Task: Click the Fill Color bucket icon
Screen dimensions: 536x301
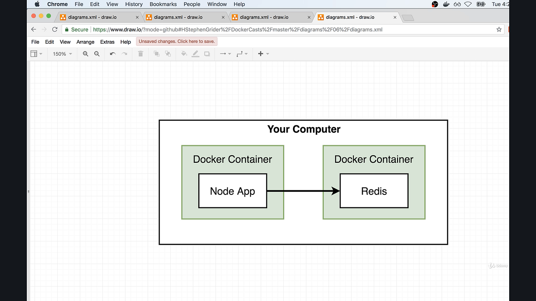Action: pos(184,54)
